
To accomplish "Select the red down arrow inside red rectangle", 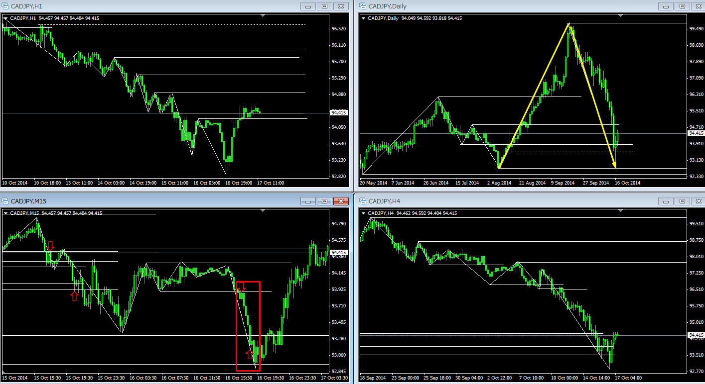I will (241, 287).
